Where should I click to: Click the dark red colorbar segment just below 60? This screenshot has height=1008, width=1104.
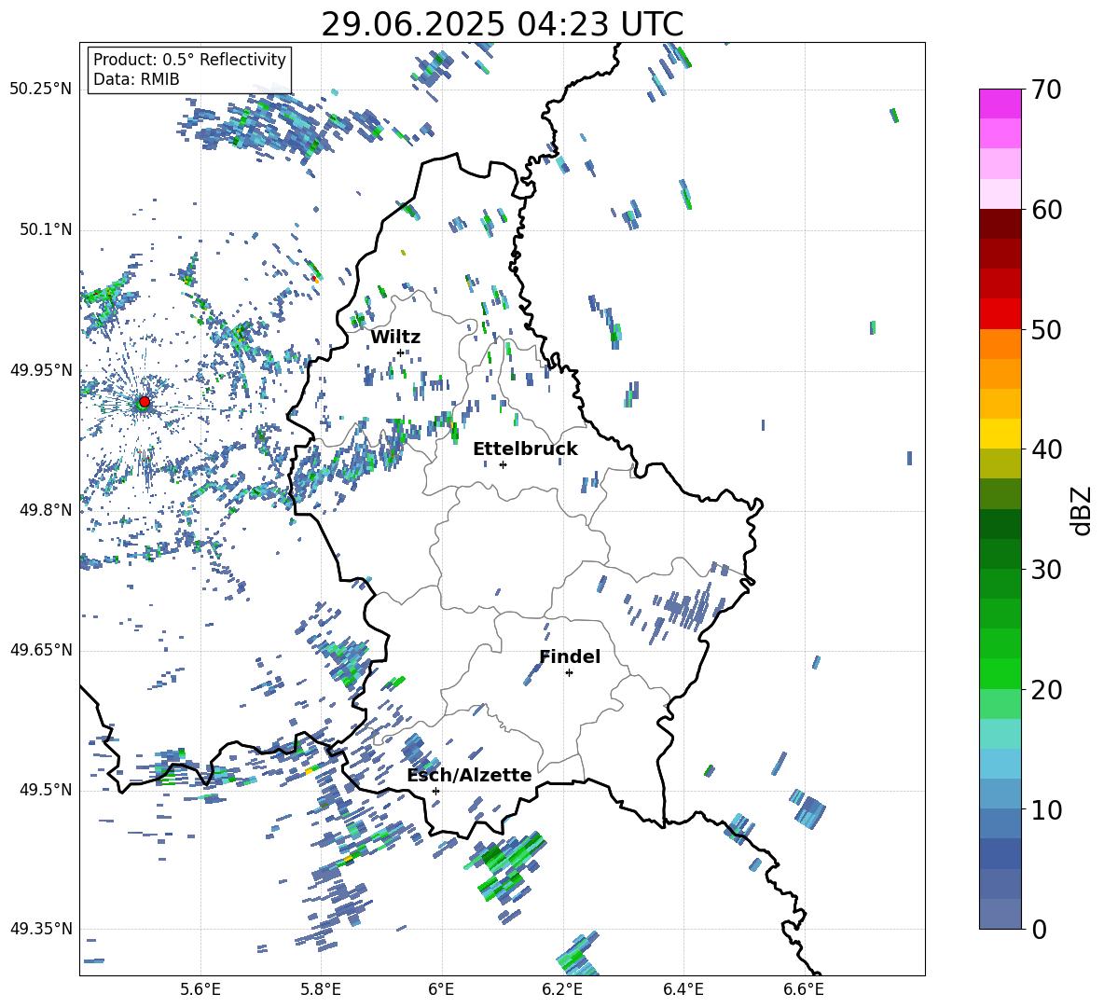coord(1000,224)
